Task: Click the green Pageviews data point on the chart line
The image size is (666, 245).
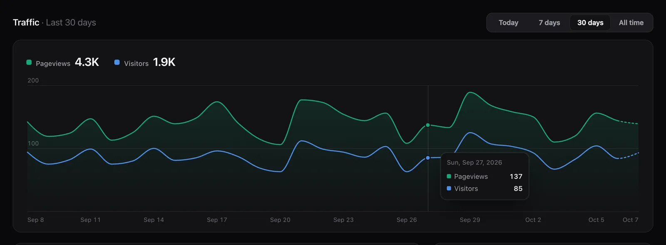Action: point(428,125)
